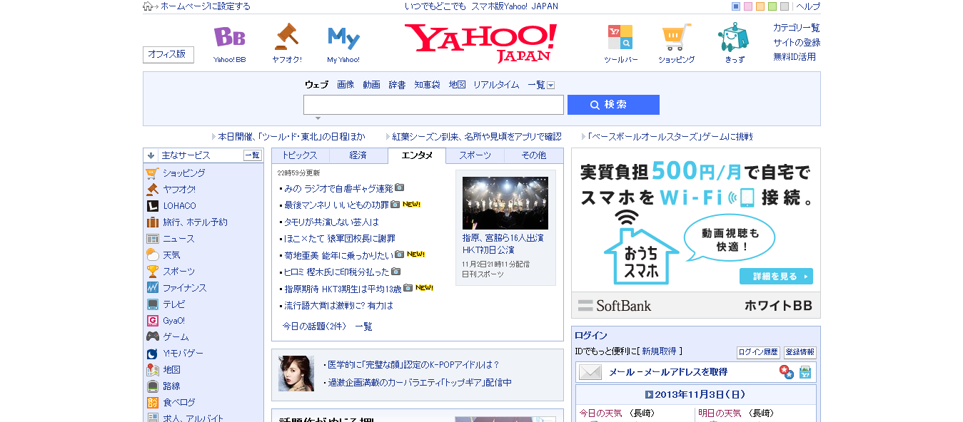This screenshot has height=422, width=963.
Task: Click the テレビ icon in the sidebar
Action: pyautogui.click(x=152, y=304)
